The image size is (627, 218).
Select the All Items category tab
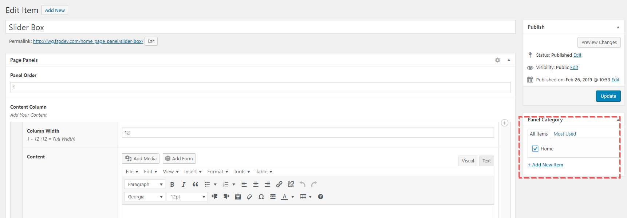coord(539,134)
